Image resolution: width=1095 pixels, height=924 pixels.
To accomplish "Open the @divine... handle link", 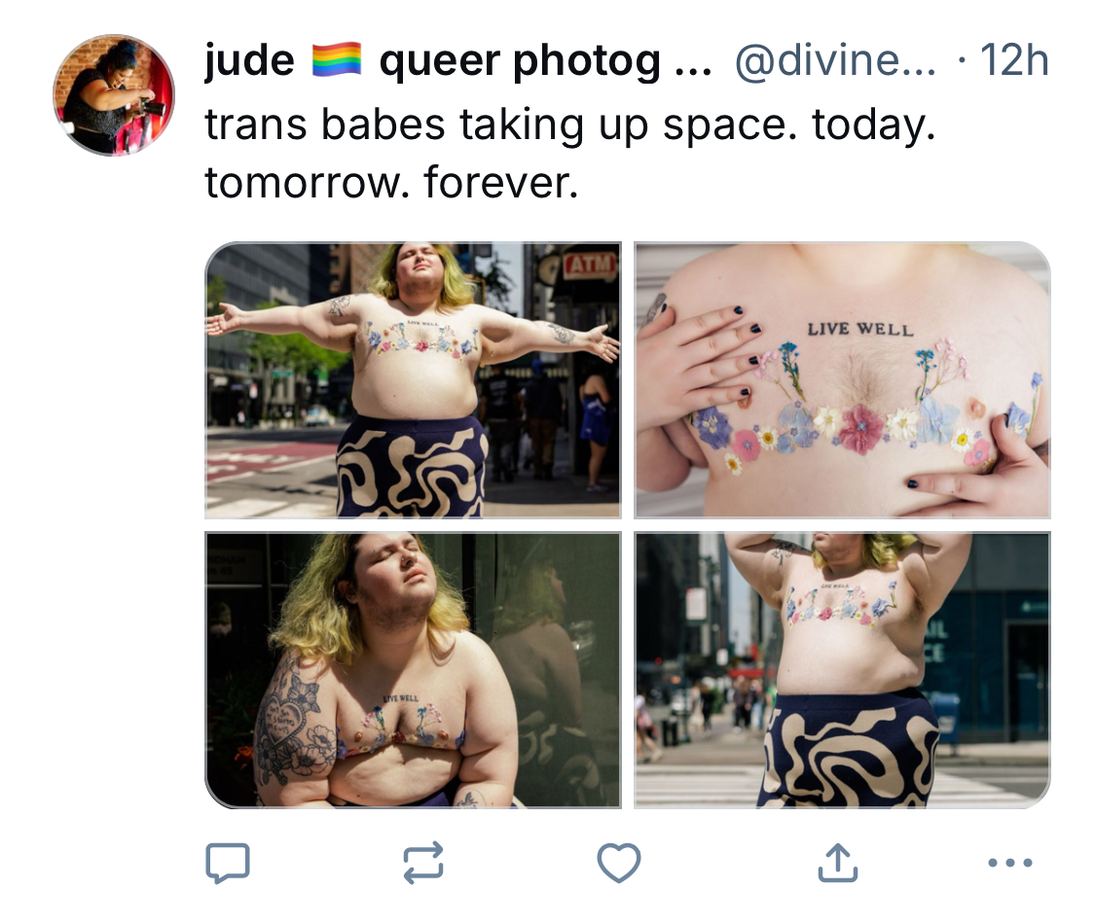I will pyautogui.click(x=834, y=60).
